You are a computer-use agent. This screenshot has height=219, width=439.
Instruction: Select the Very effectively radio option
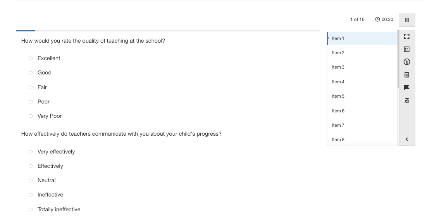(31, 152)
